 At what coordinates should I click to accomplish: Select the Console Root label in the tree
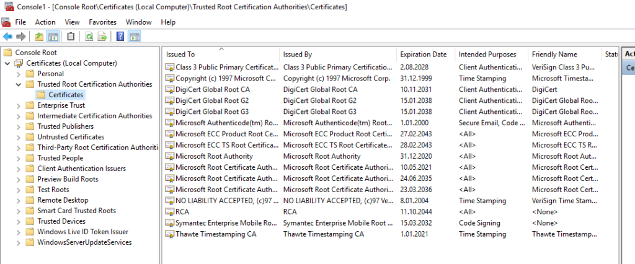point(36,53)
